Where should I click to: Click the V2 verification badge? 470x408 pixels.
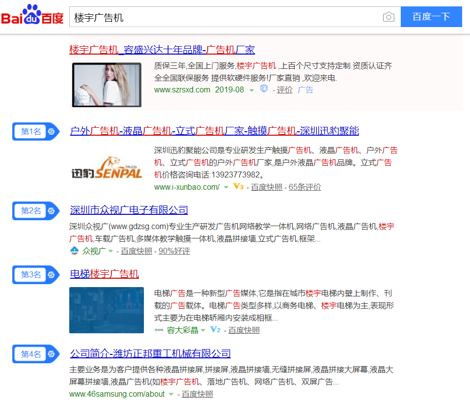[215, 330]
